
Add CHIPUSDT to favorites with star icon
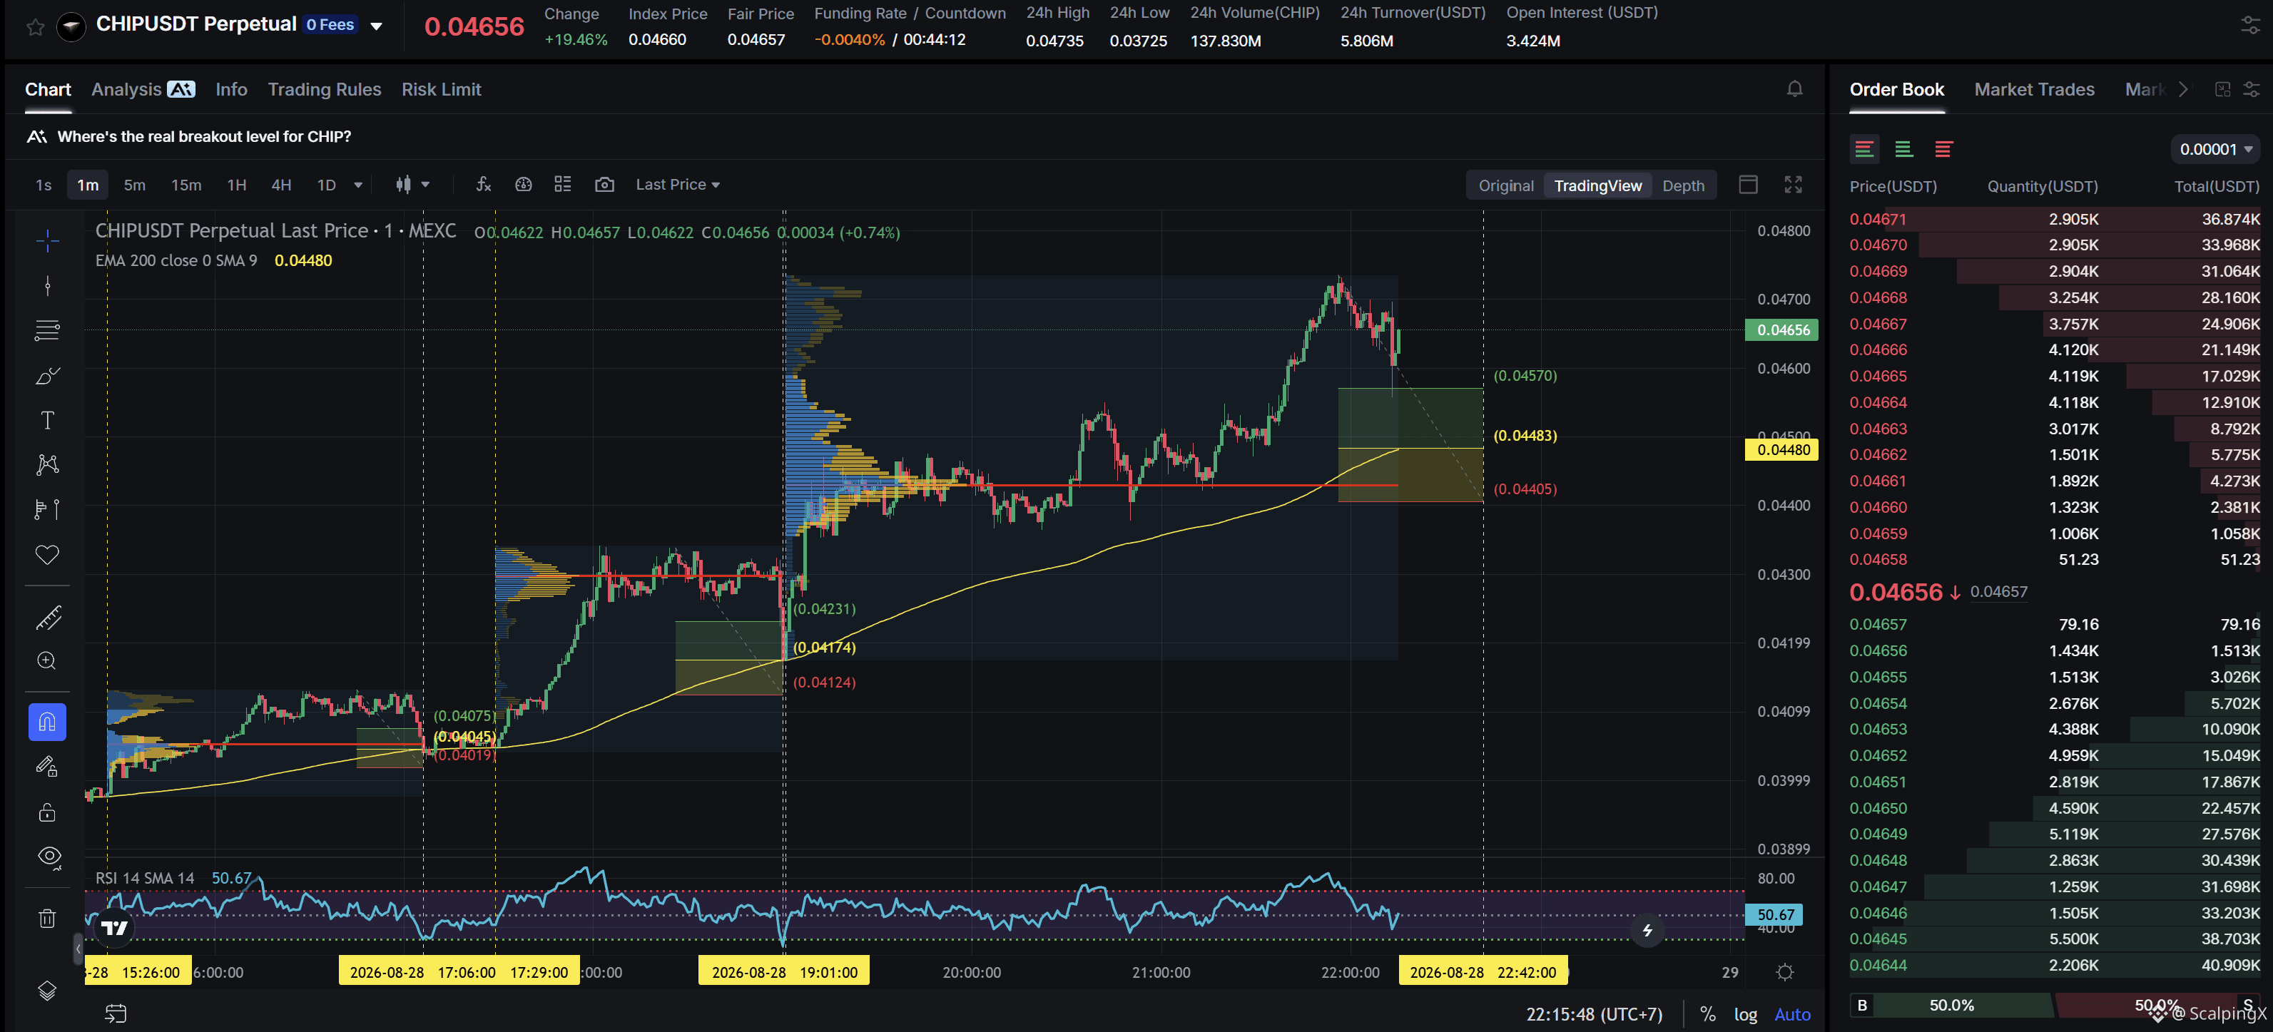pyautogui.click(x=35, y=26)
